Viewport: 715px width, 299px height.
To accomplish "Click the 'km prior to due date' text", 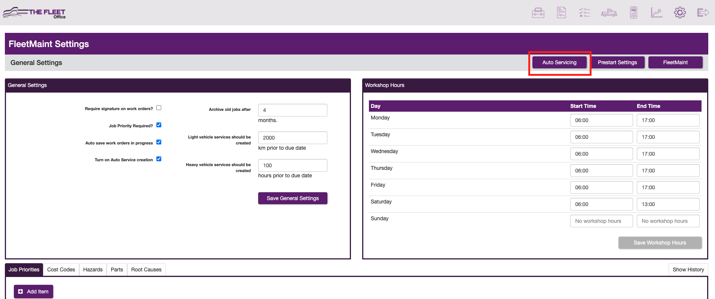I will tap(282, 148).
